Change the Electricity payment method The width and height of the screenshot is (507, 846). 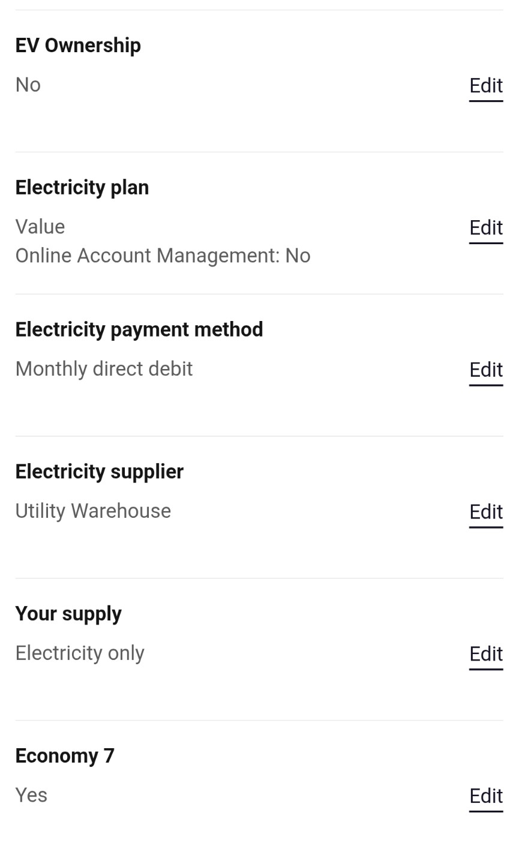(485, 370)
